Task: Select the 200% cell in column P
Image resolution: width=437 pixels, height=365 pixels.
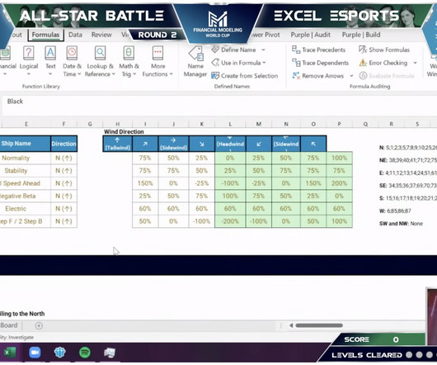Action: click(339, 183)
